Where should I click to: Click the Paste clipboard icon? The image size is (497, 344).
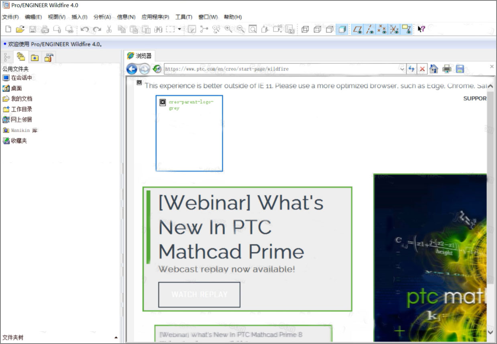coord(134,29)
